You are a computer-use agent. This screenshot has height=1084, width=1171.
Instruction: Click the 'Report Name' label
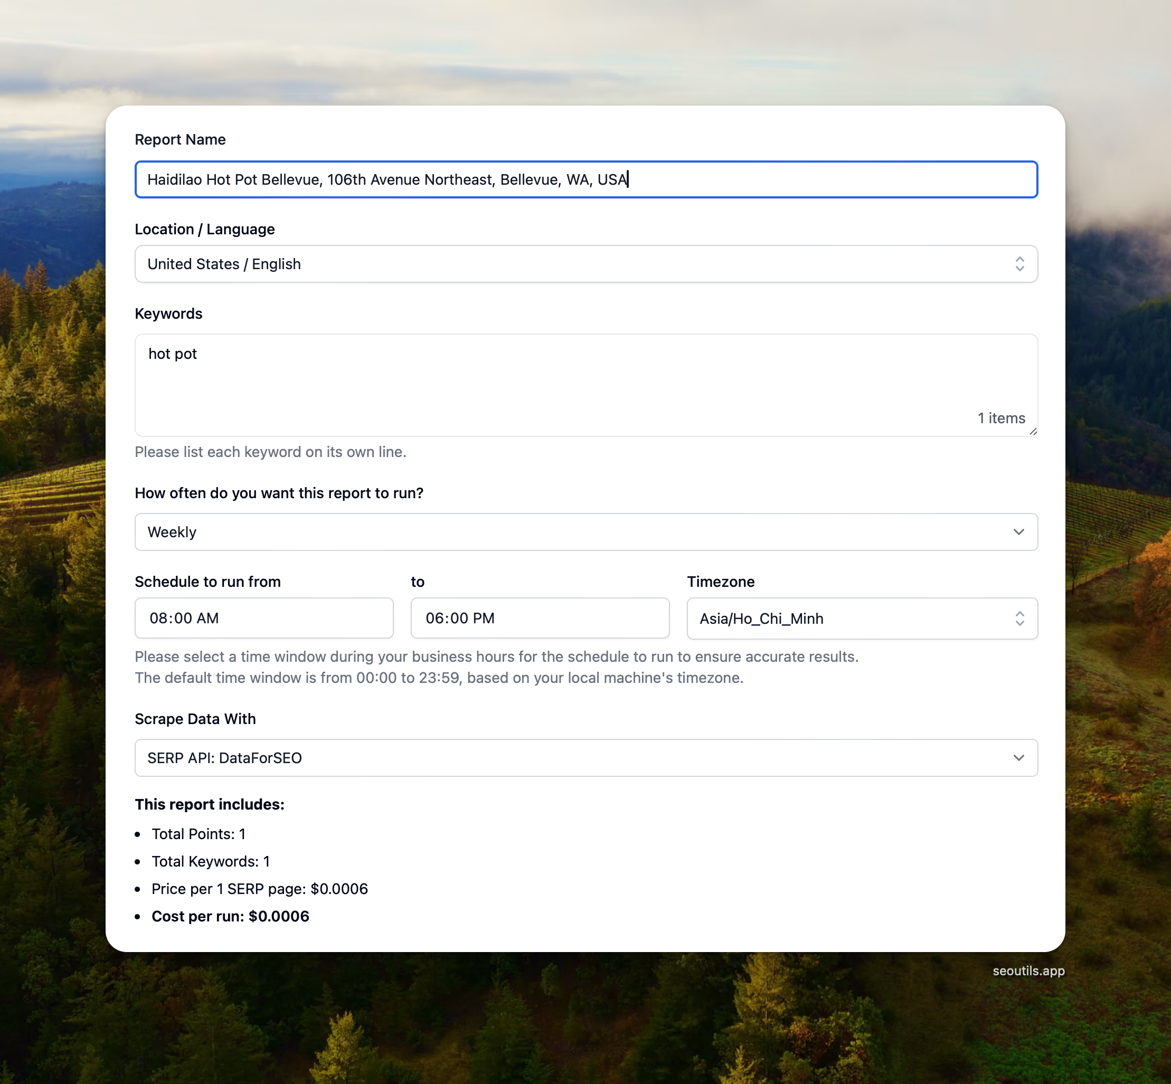180,140
